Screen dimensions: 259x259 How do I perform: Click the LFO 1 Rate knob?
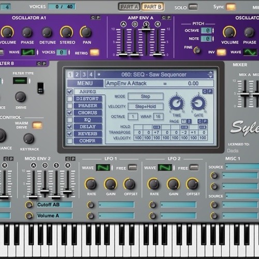pyautogui.click(x=91, y=184)
